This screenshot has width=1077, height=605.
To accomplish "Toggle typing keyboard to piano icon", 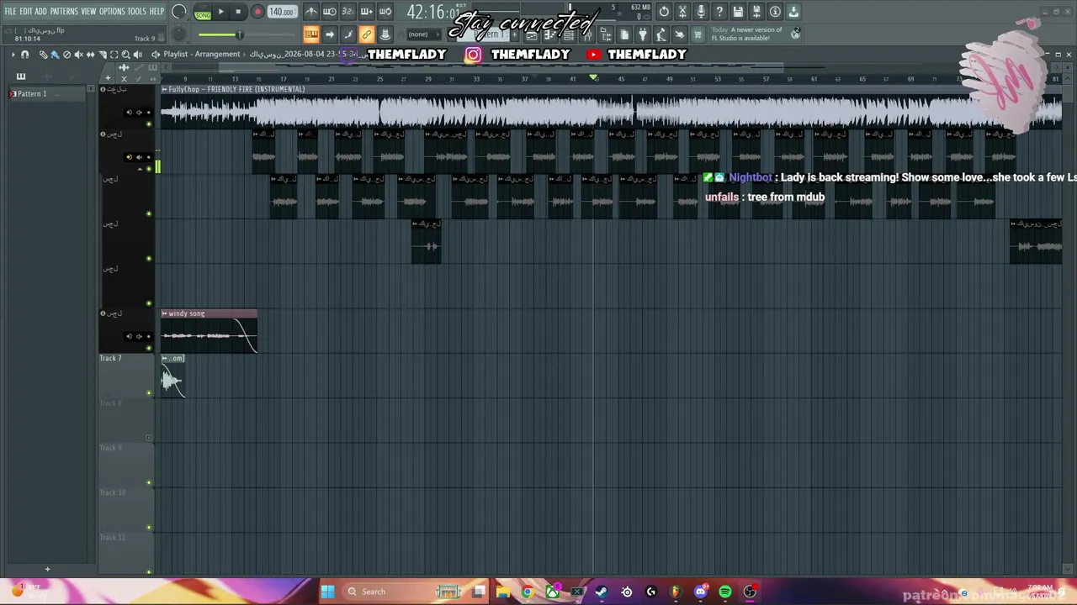I will pyautogui.click(x=311, y=34).
